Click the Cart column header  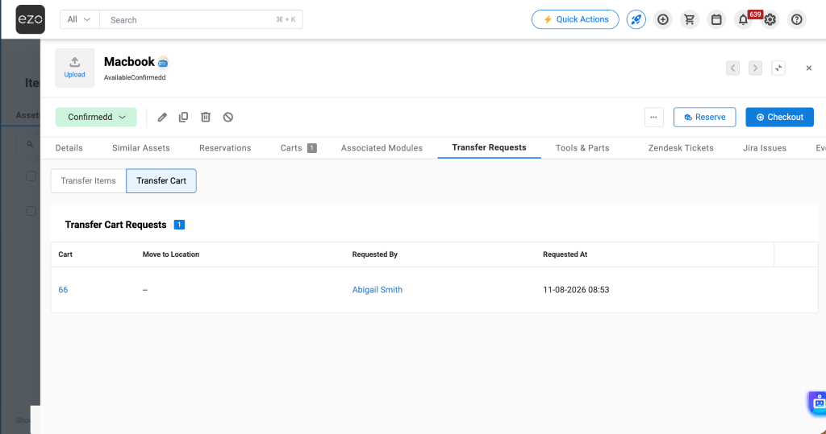tap(65, 254)
